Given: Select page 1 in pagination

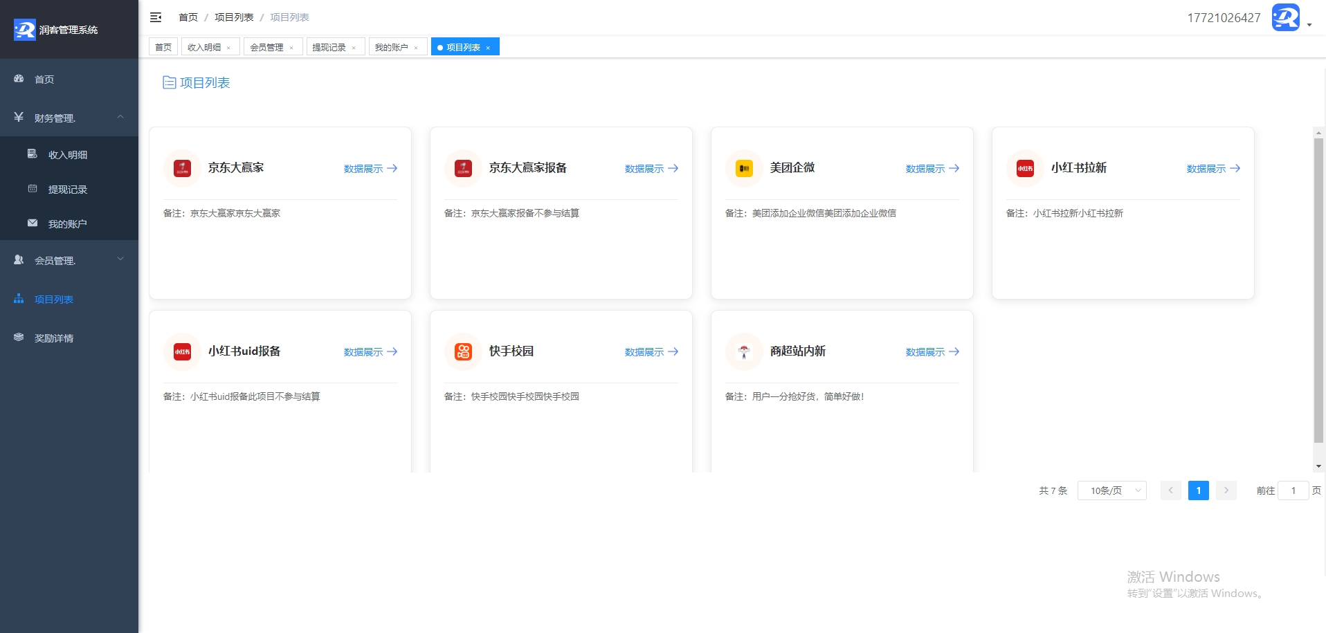Looking at the screenshot, I should pyautogui.click(x=1198, y=490).
